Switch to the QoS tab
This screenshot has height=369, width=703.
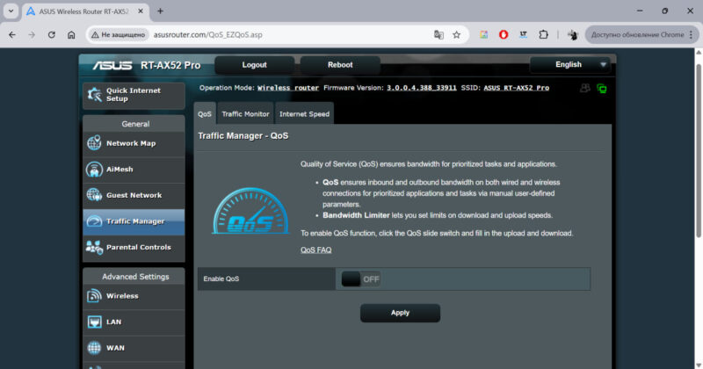[x=205, y=114]
